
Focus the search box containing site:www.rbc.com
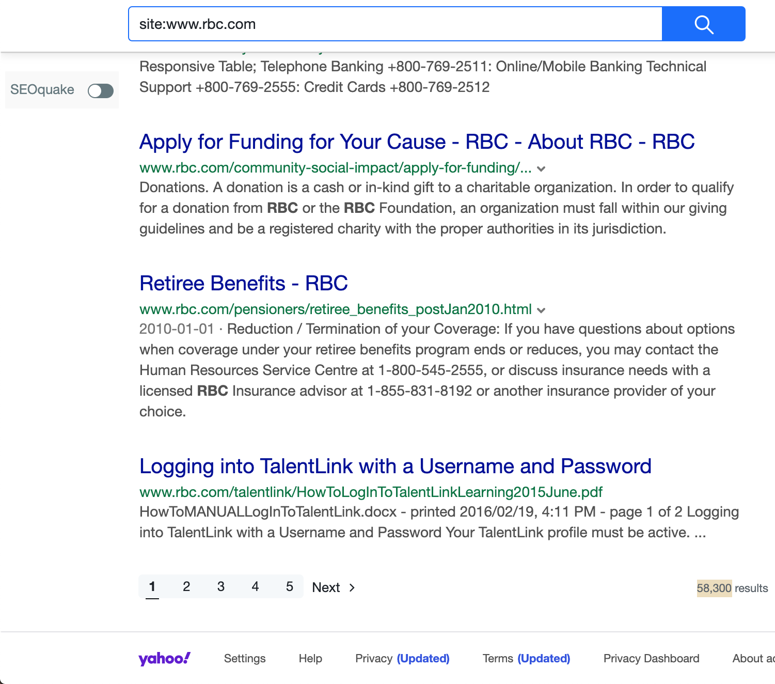click(x=395, y=24)
